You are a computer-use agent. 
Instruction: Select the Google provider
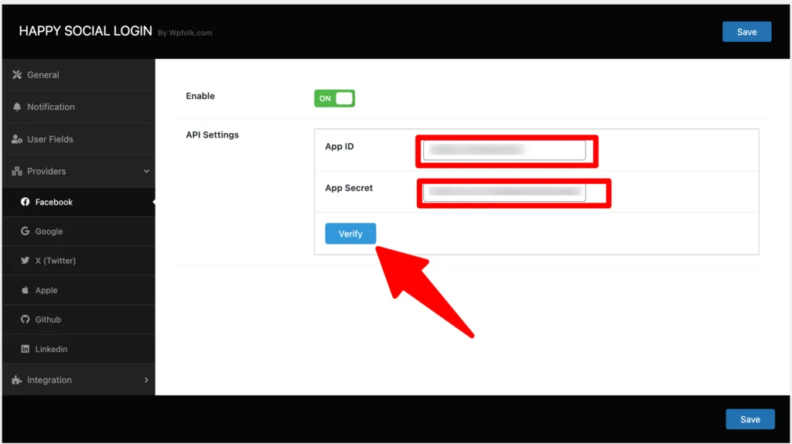[79, 231]
